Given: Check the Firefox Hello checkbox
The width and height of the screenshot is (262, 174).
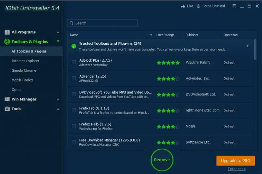Looking at the screenshot, I should click(74, 126).
